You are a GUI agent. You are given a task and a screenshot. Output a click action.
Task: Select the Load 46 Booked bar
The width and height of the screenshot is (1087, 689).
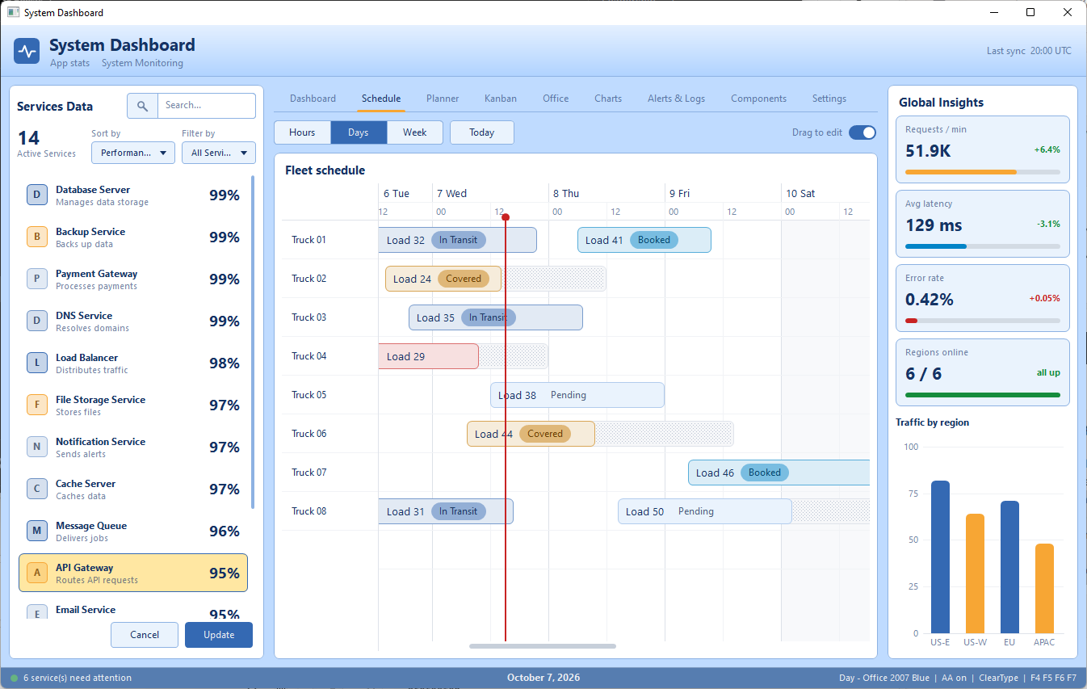(779, 473)
